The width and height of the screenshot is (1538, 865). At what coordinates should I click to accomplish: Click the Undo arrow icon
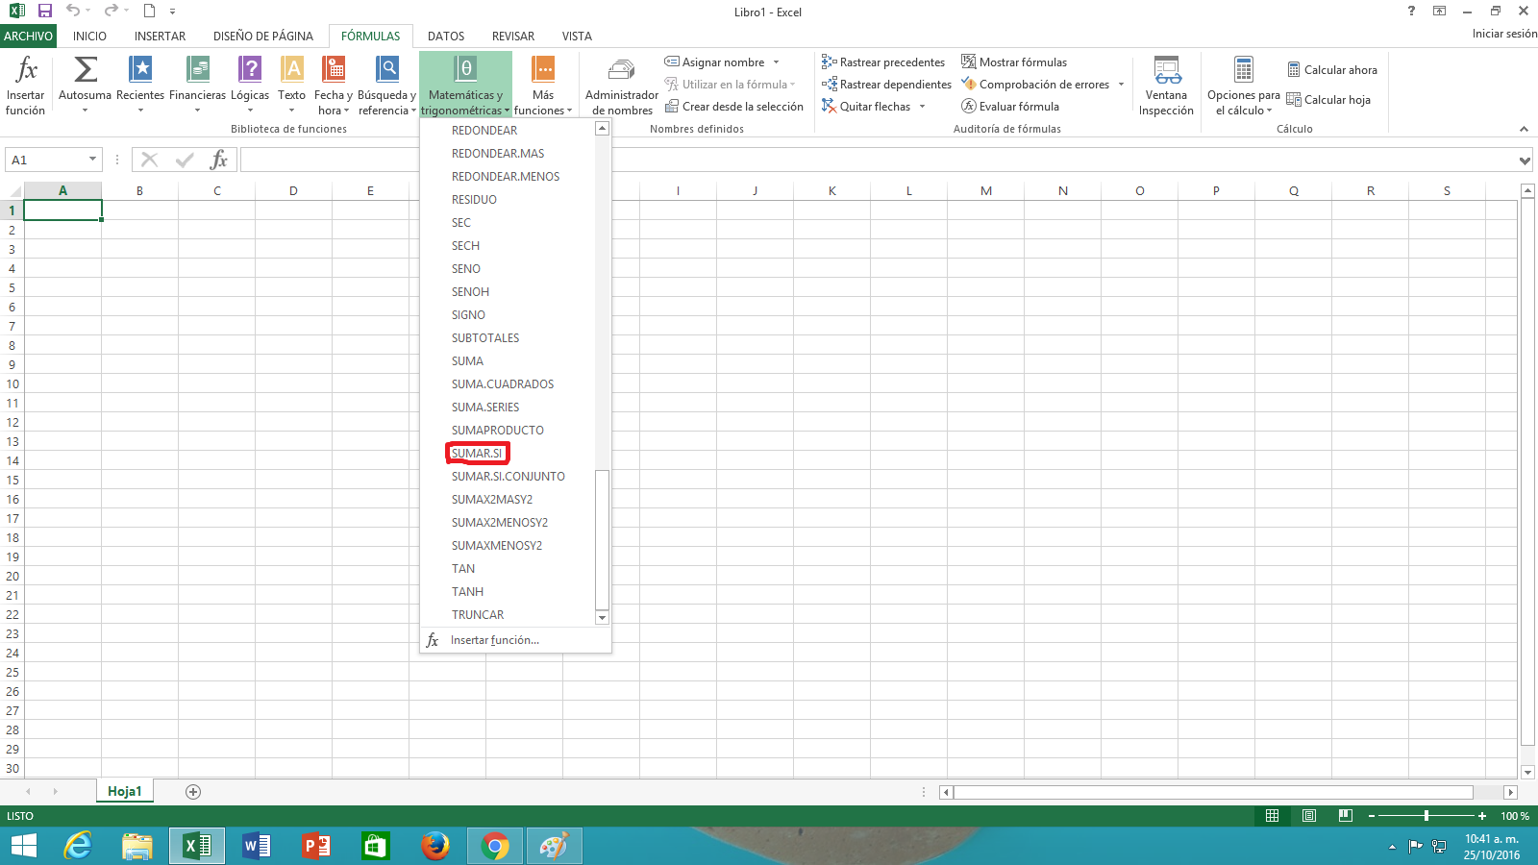point(73,11)
